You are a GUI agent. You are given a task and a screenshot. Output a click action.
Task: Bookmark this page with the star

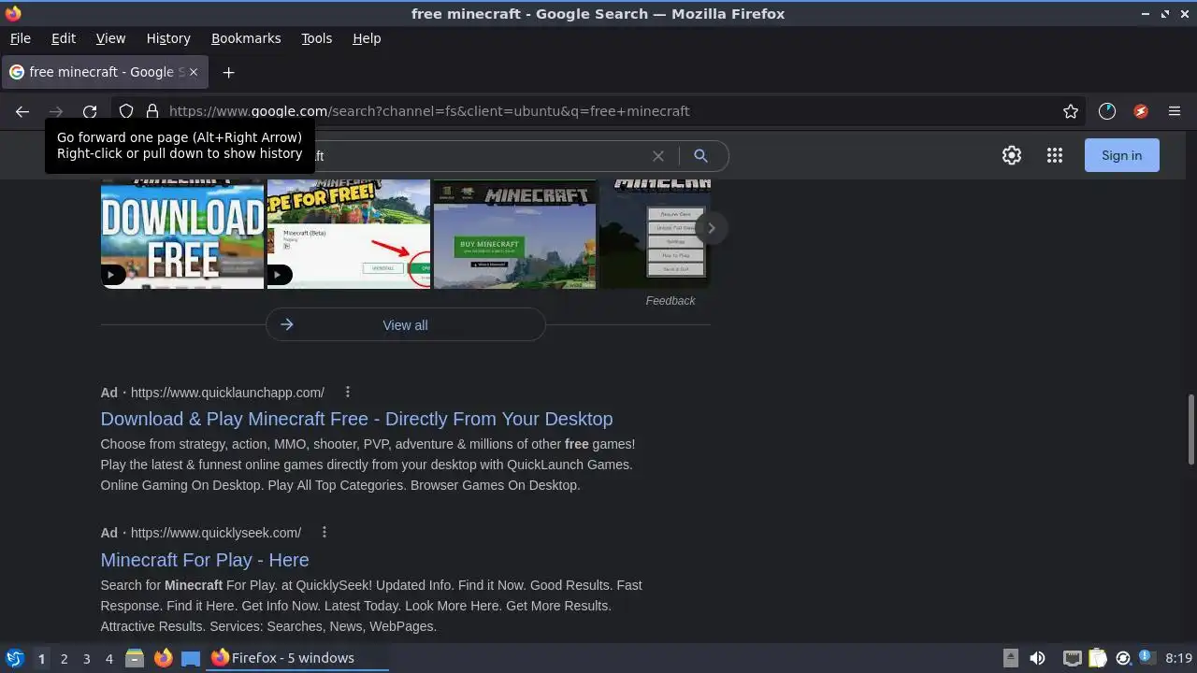click(1071, 111)
